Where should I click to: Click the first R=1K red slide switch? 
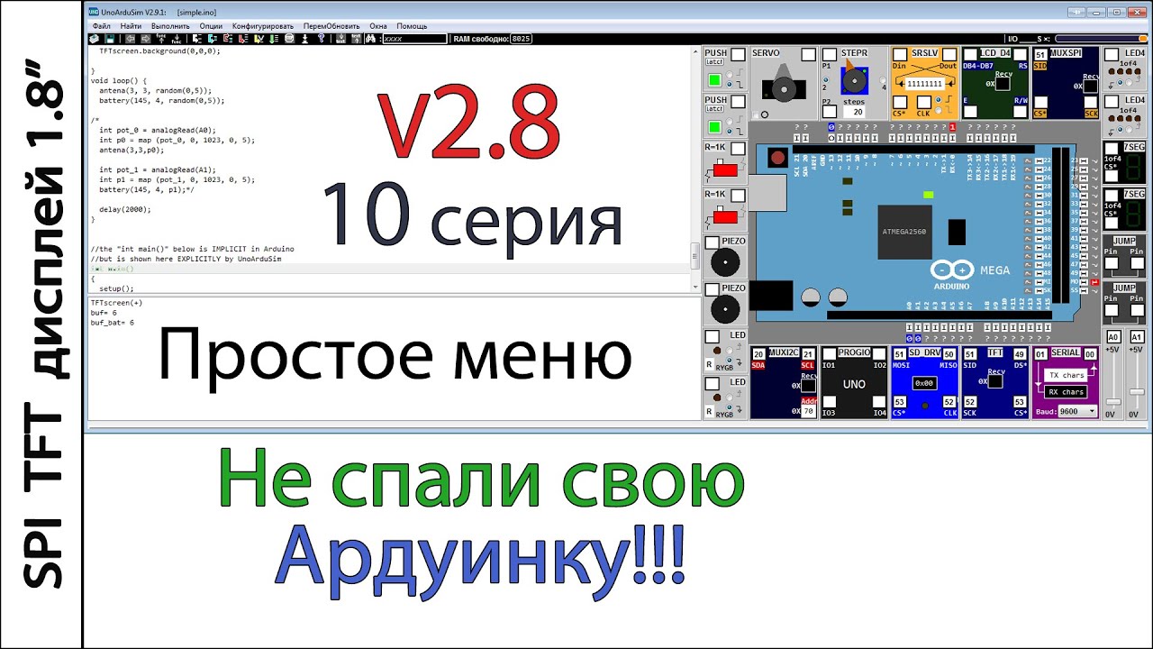(x=725, y=169)
